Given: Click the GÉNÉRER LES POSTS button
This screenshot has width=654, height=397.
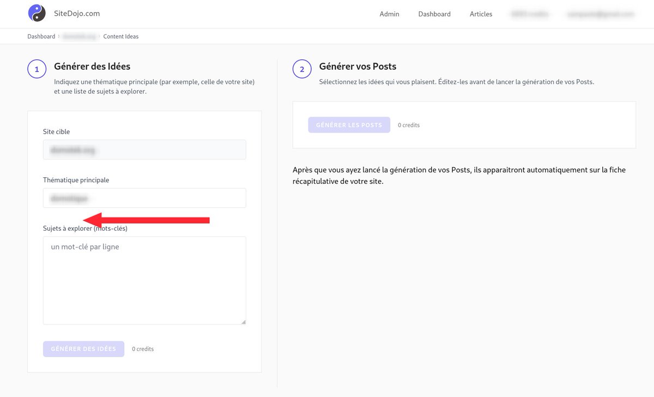Looking at the screenshot, I should [349, 124].
